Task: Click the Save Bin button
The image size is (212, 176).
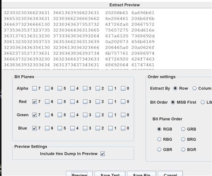Action: coord(142,174)
